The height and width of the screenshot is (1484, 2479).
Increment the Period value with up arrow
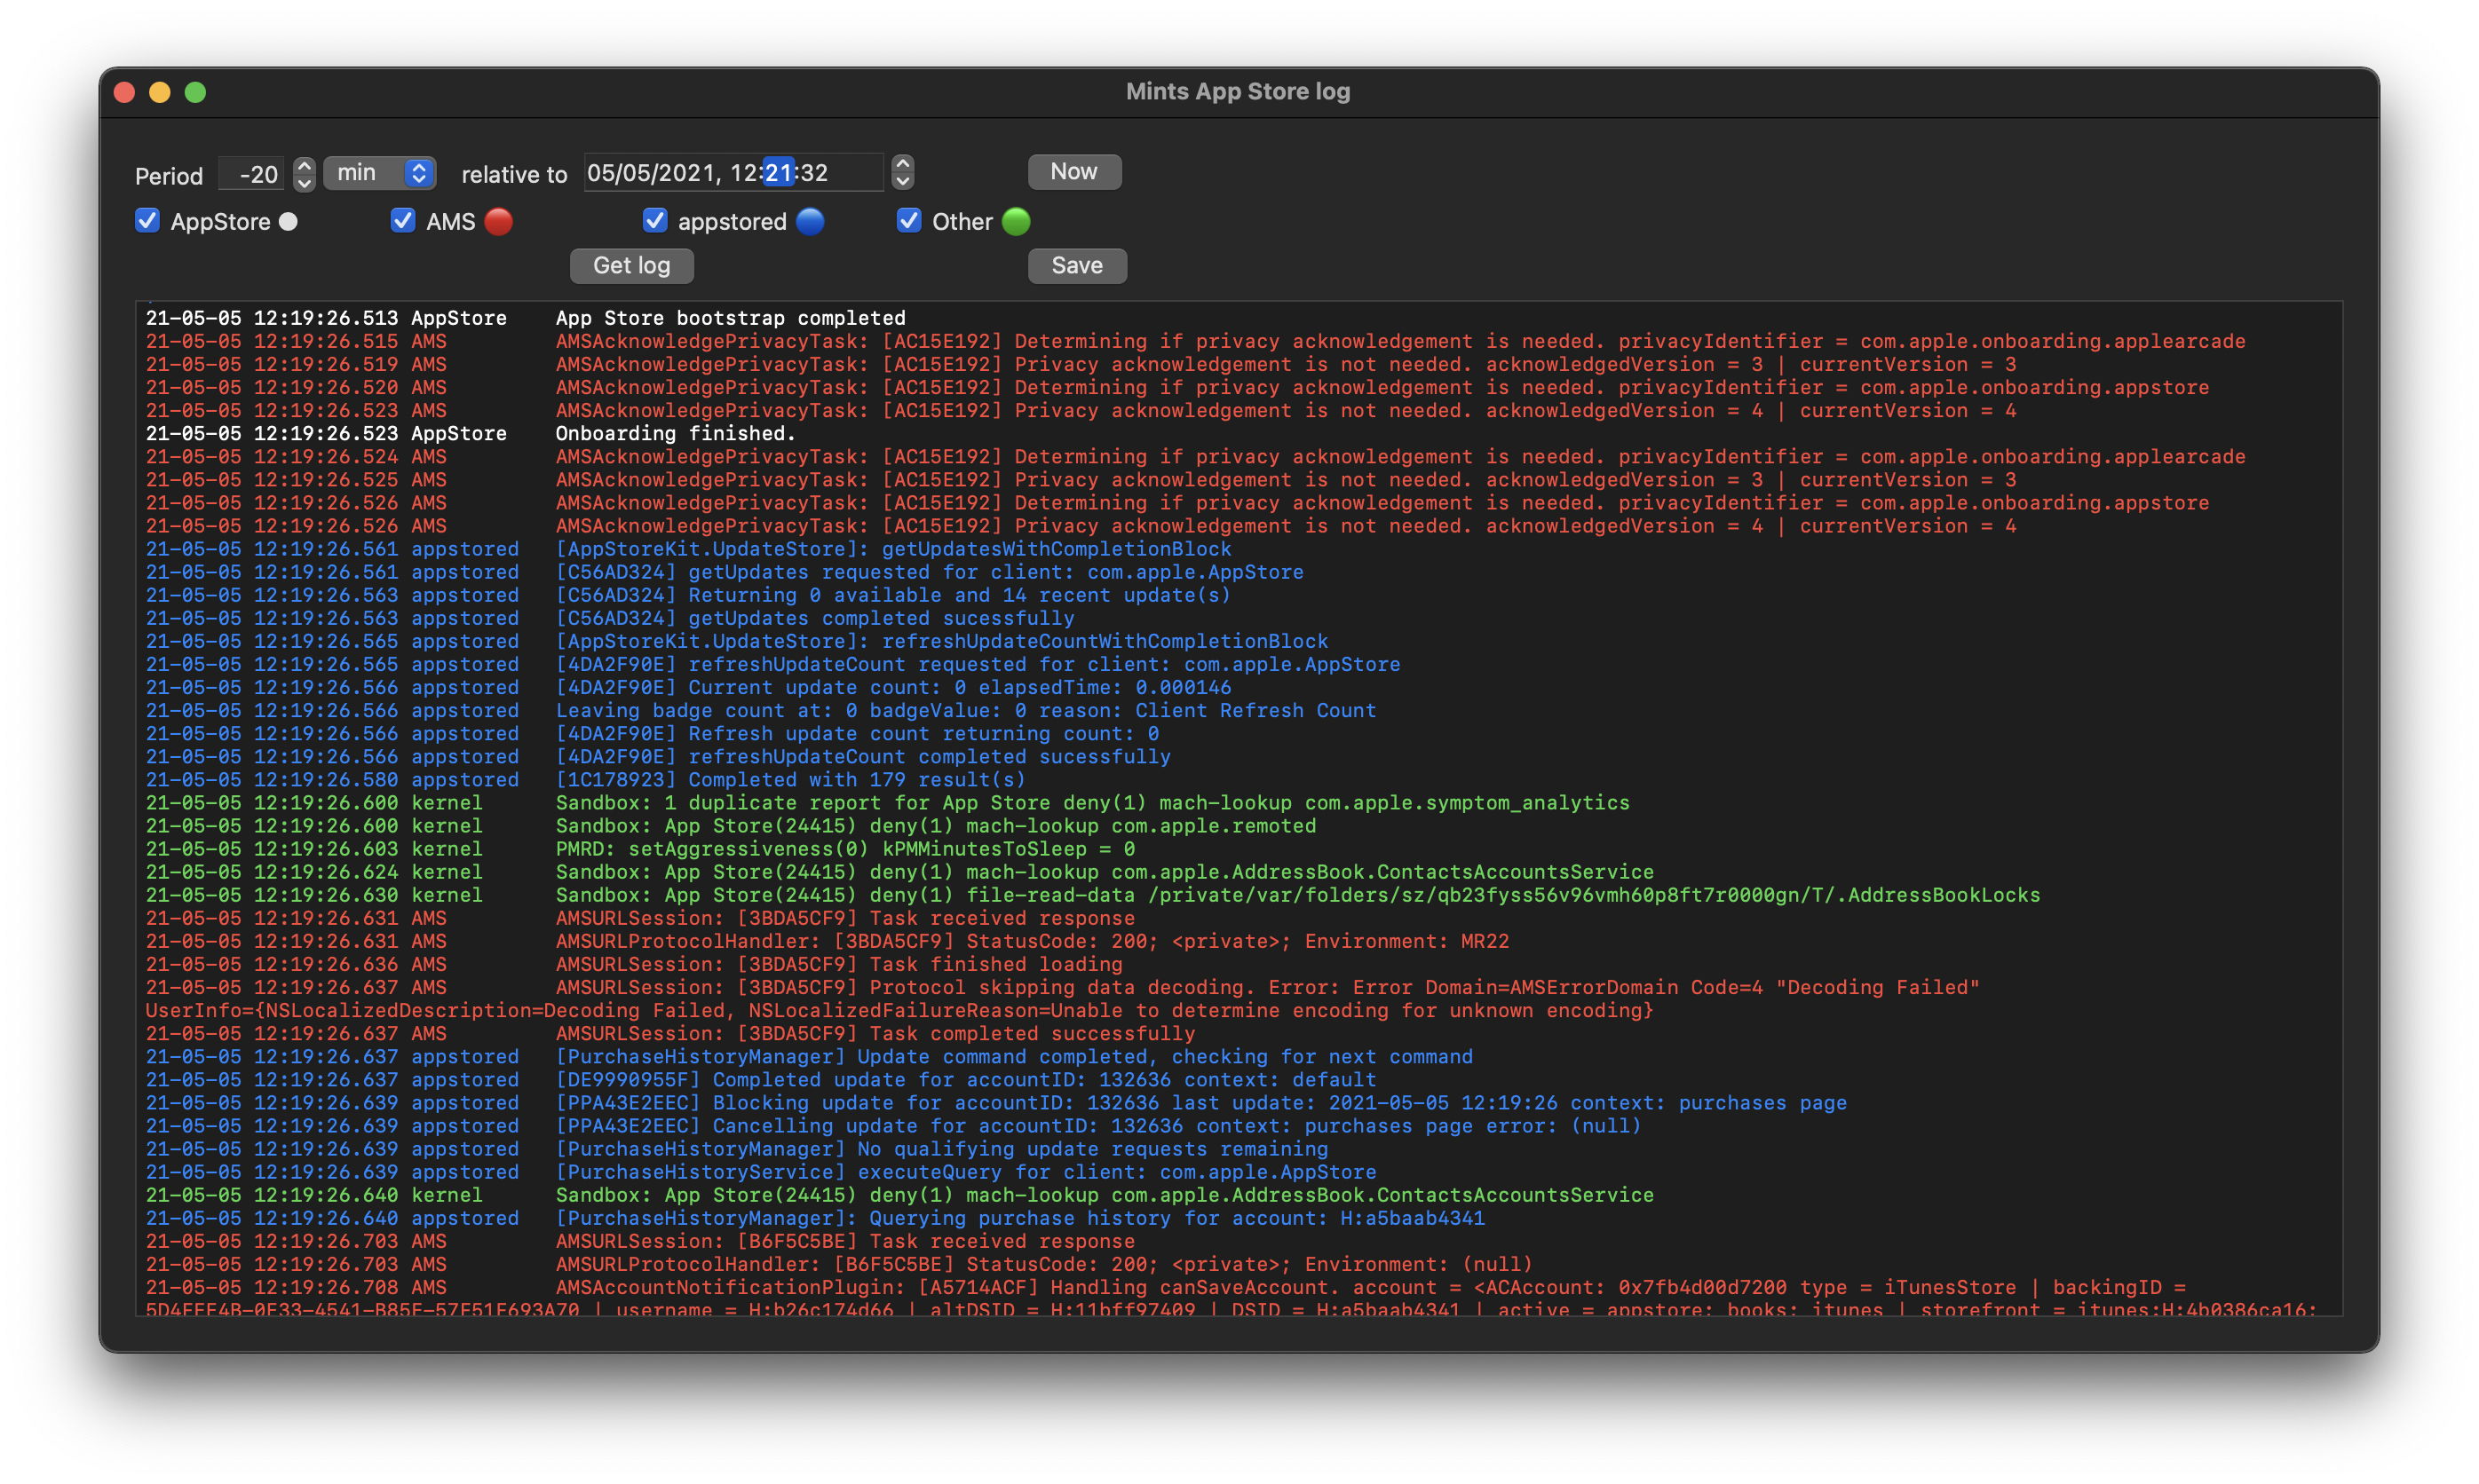305,165
